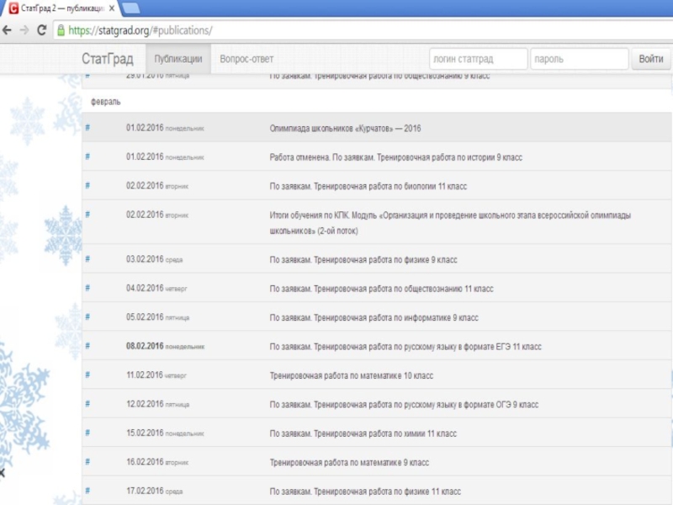
Task: Open Тренировочная работа по биологии 11 класс
Action: pos(368,186)
